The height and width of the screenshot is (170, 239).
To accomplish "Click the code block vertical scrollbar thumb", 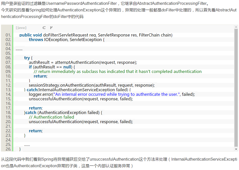I will click(x=236, y=88).
